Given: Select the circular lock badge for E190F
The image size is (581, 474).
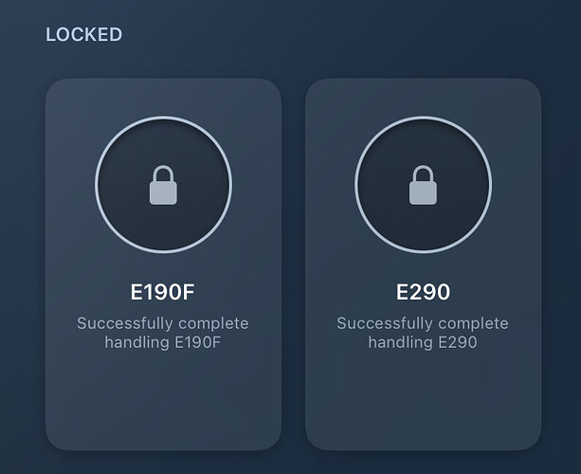Looking at the screenshot, I should tap(163, 185).
